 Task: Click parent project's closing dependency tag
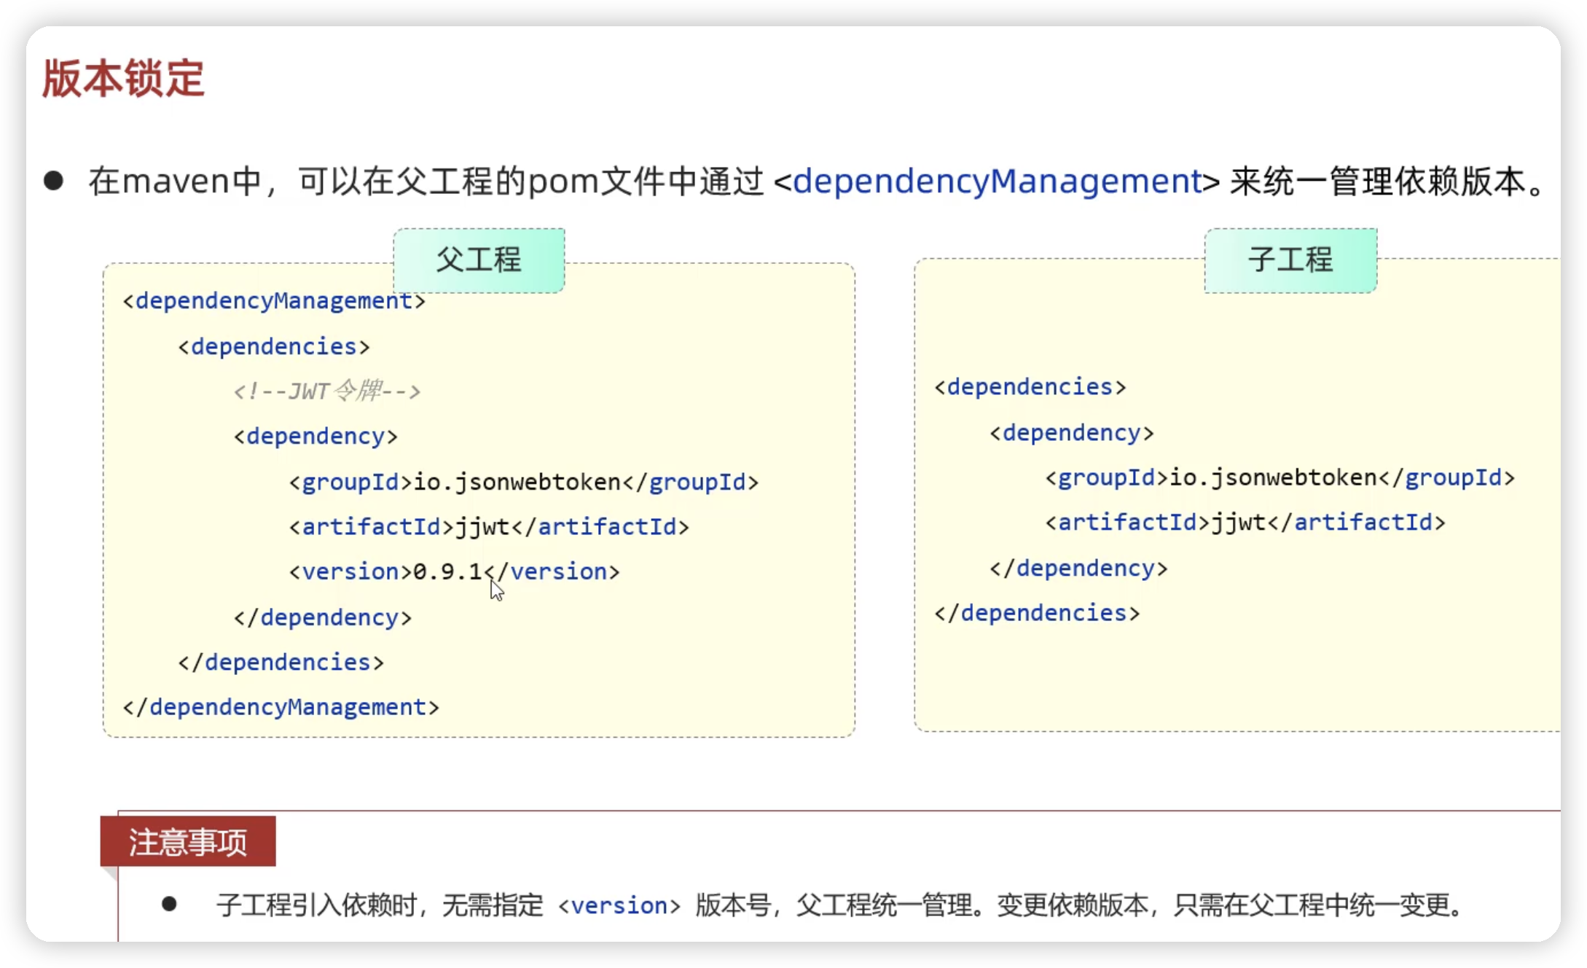[x=323, y=617]
